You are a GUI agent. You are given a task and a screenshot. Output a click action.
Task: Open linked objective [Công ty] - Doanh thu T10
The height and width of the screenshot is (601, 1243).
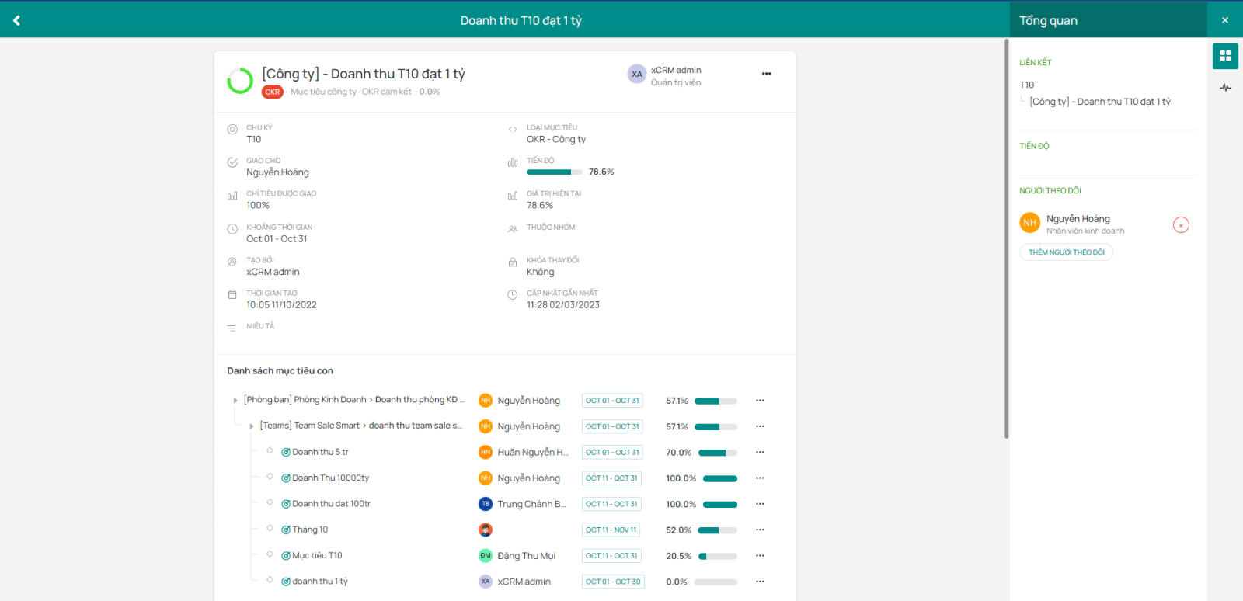point(1099,102)
